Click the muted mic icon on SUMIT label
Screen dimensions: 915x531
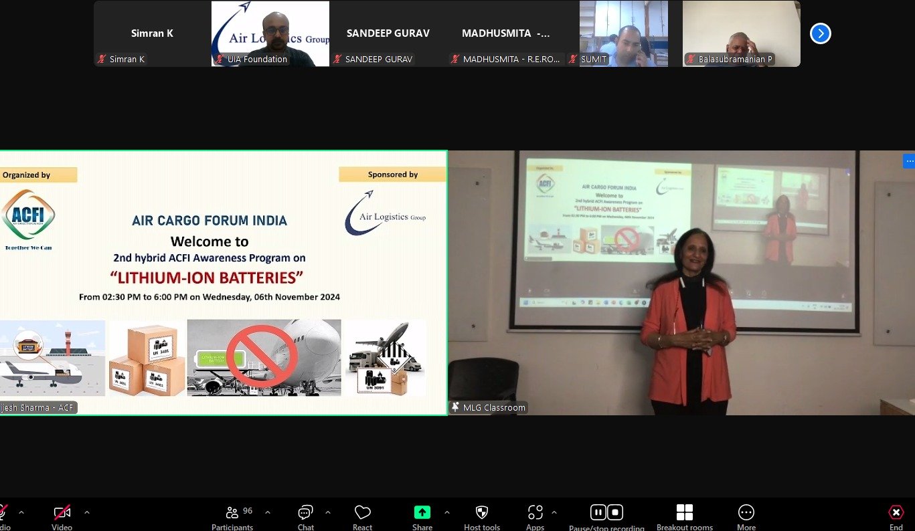click(573, 59)
